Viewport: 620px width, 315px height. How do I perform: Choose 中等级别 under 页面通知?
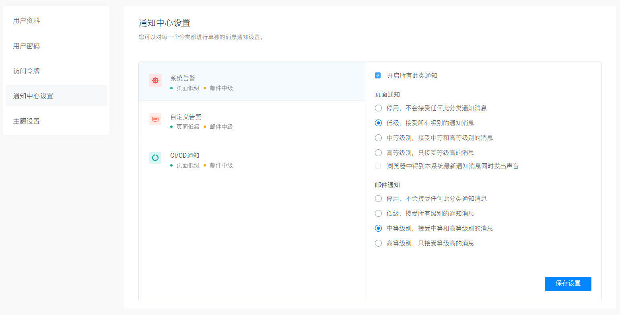(378, 138)
